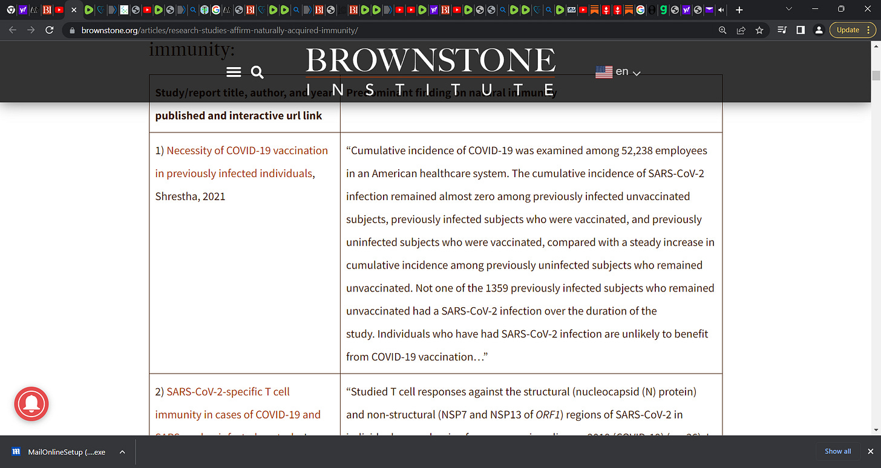Go back to the previous page
This screenshot has height=468, width=881.
(13, 30)
